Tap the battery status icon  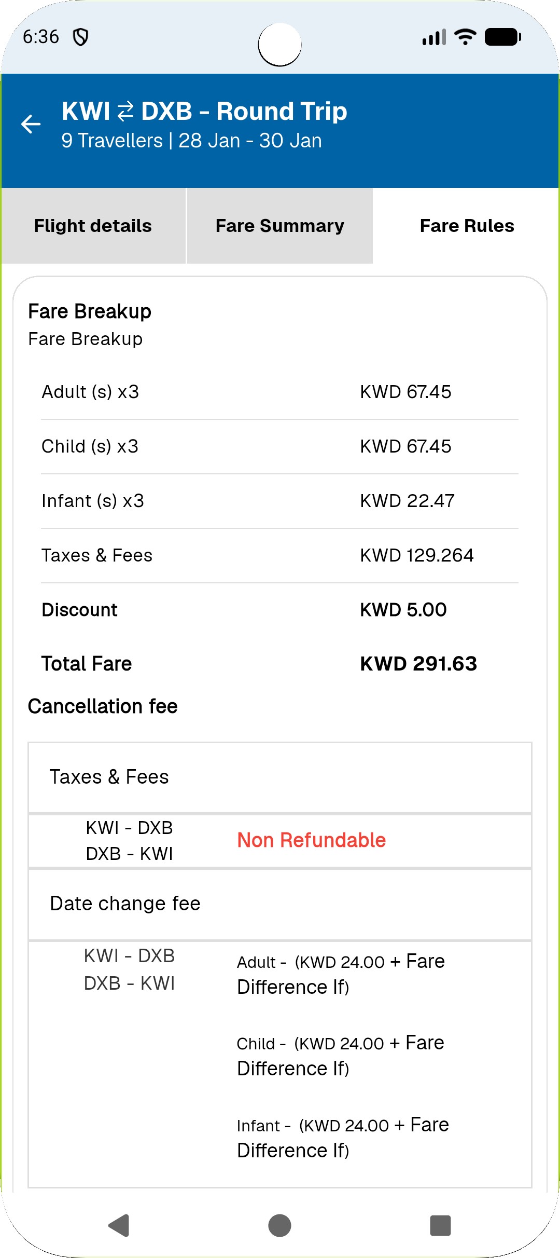click(502, 37)
